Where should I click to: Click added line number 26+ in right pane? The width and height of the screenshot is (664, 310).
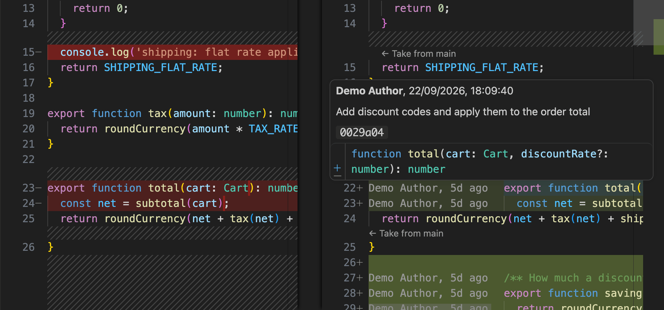353,263
